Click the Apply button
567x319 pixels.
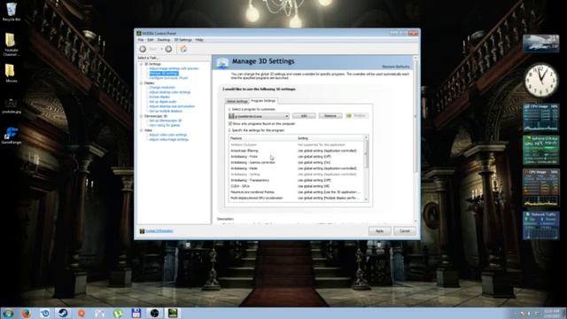click(379, 231)
